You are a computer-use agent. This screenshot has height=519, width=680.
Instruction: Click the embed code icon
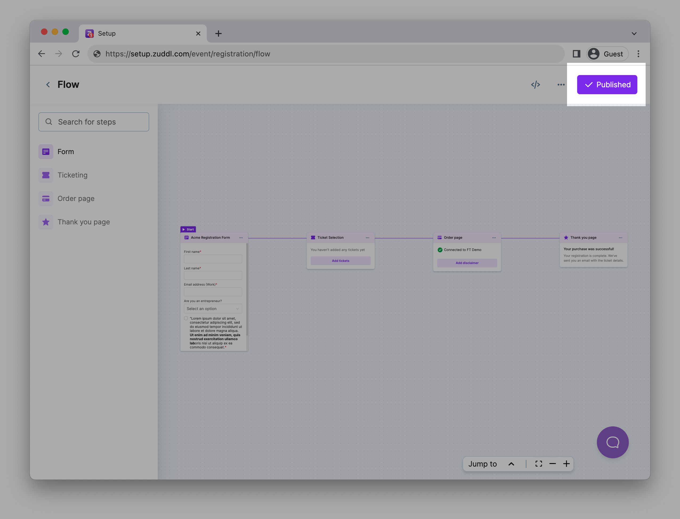coord(535,85)
